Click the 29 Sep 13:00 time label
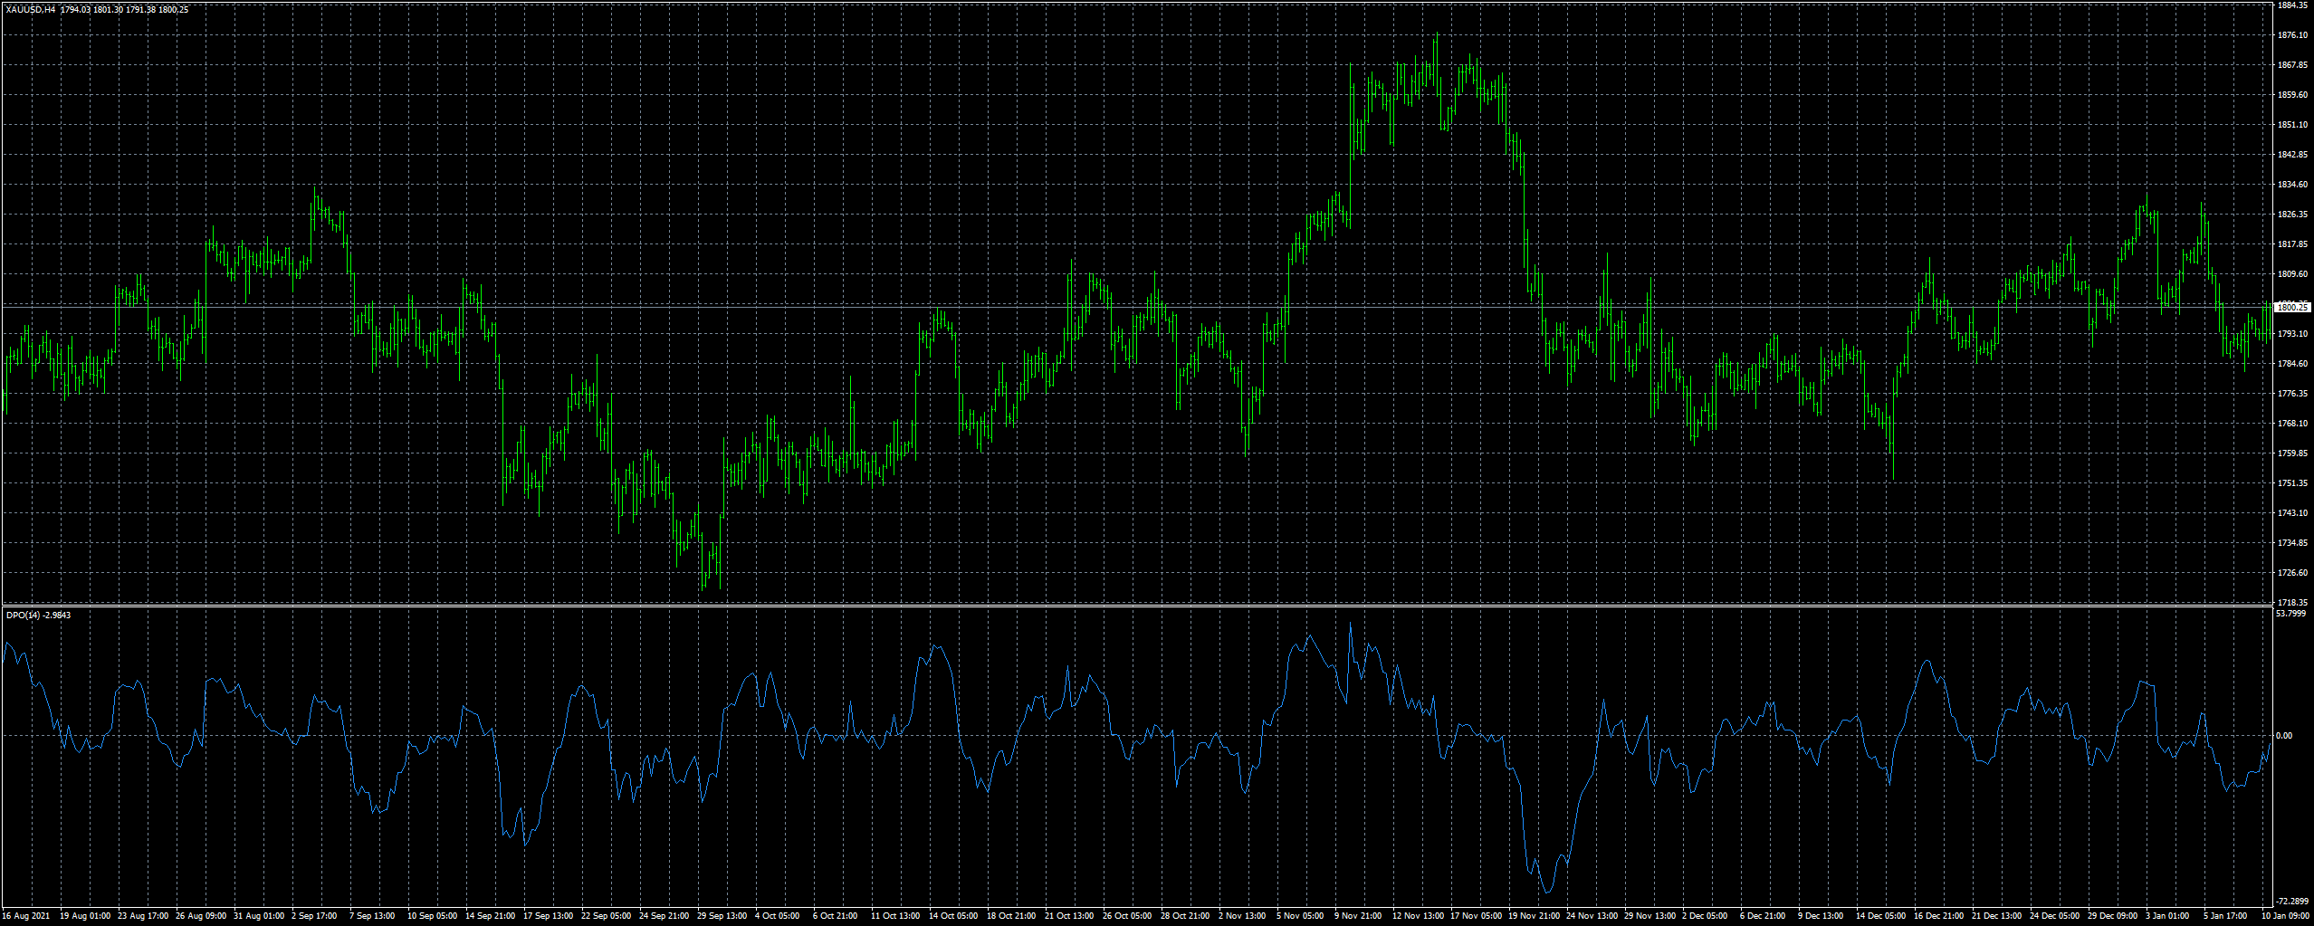Screen dimensions: 2314x926 (722, 916)
